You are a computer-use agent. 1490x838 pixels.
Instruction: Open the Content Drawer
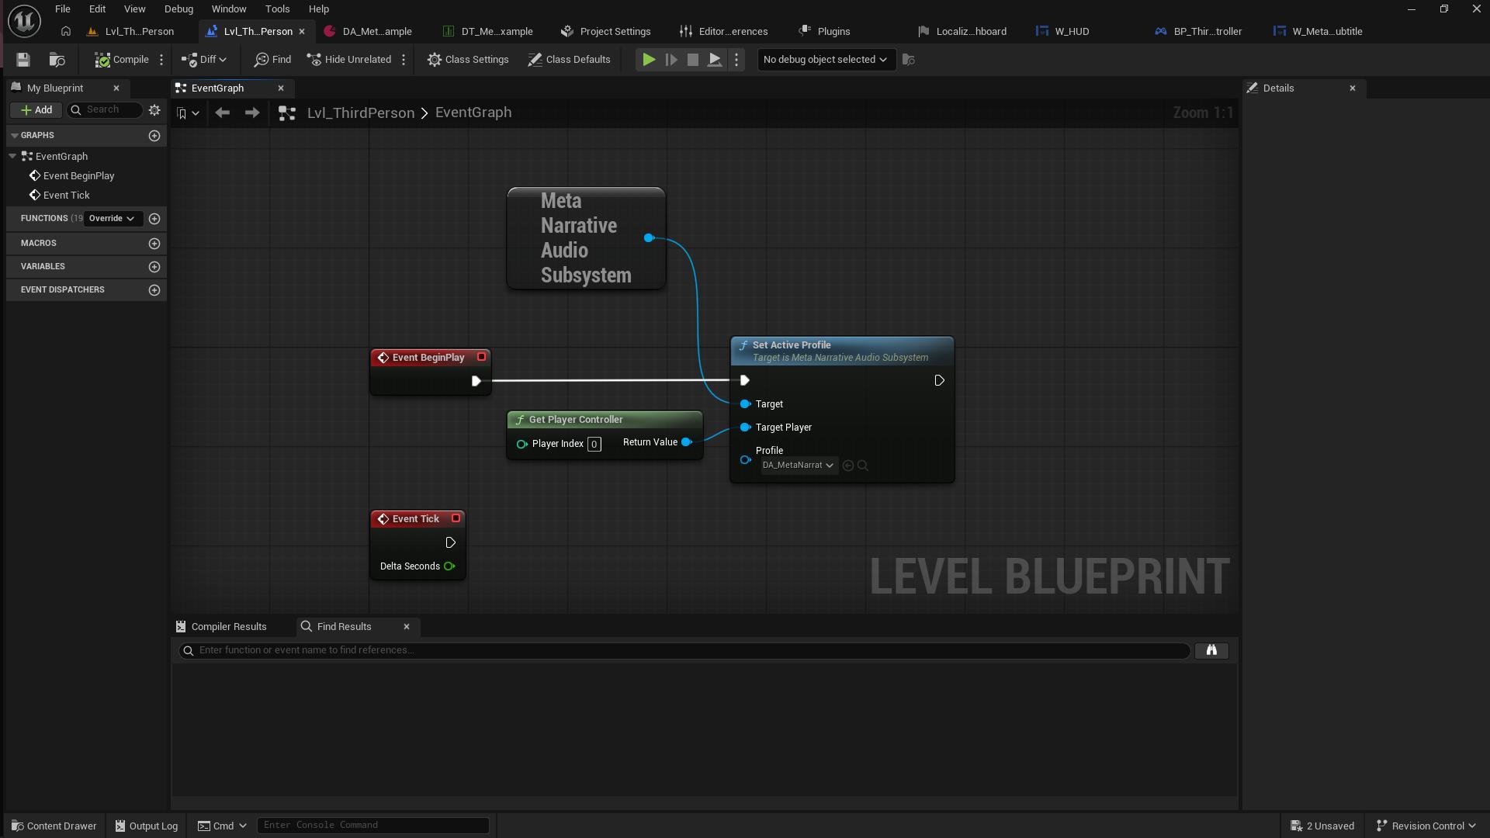[54, 825]
